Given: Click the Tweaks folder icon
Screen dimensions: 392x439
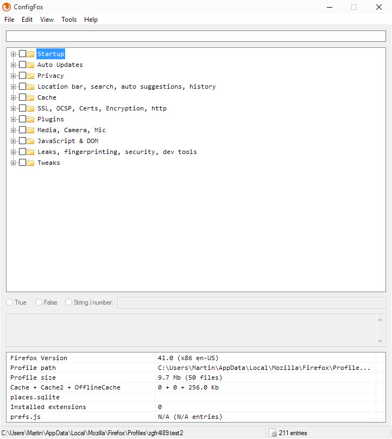Looking at the screenshot, I should tap(30, 163).
